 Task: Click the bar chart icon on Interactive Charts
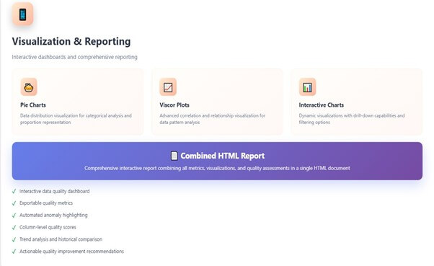click(307, 87)
